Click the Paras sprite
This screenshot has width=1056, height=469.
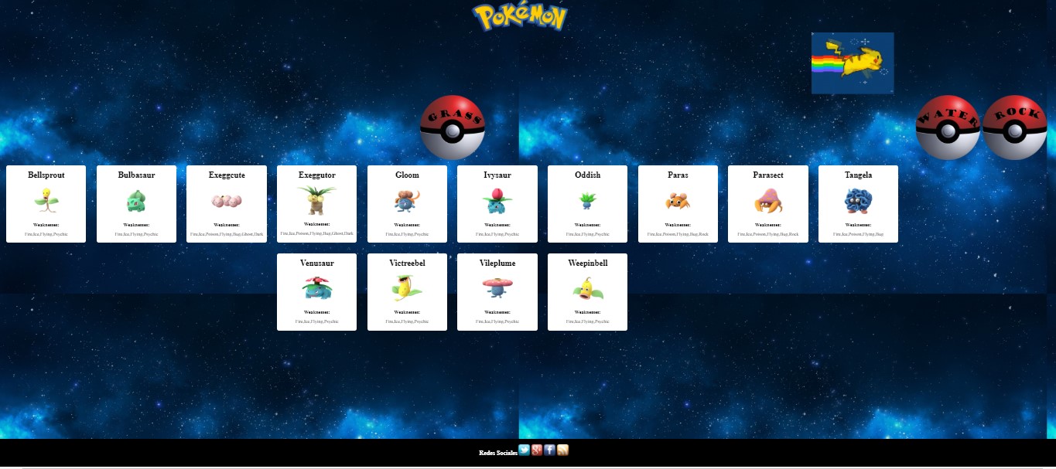(678, 202)
